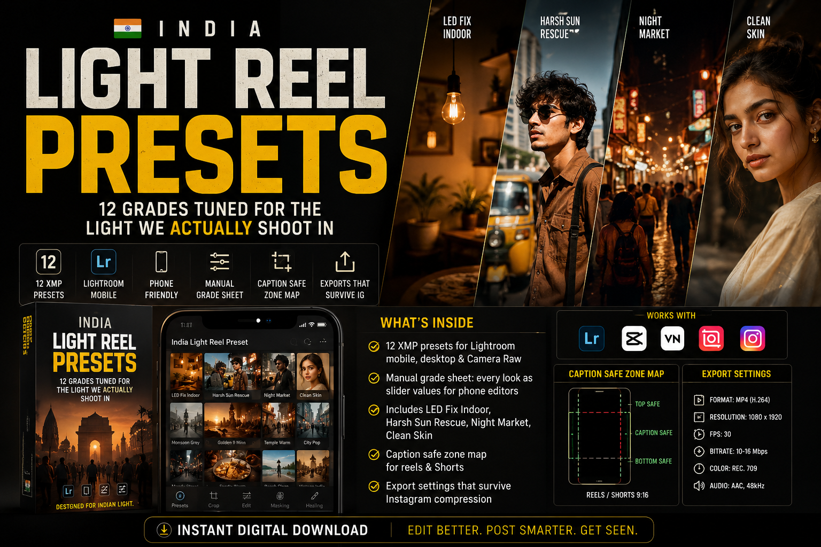Open the Temple Warm preset thumbnail
This screenshot has height=547, width=821.
[x=278, y=425]
